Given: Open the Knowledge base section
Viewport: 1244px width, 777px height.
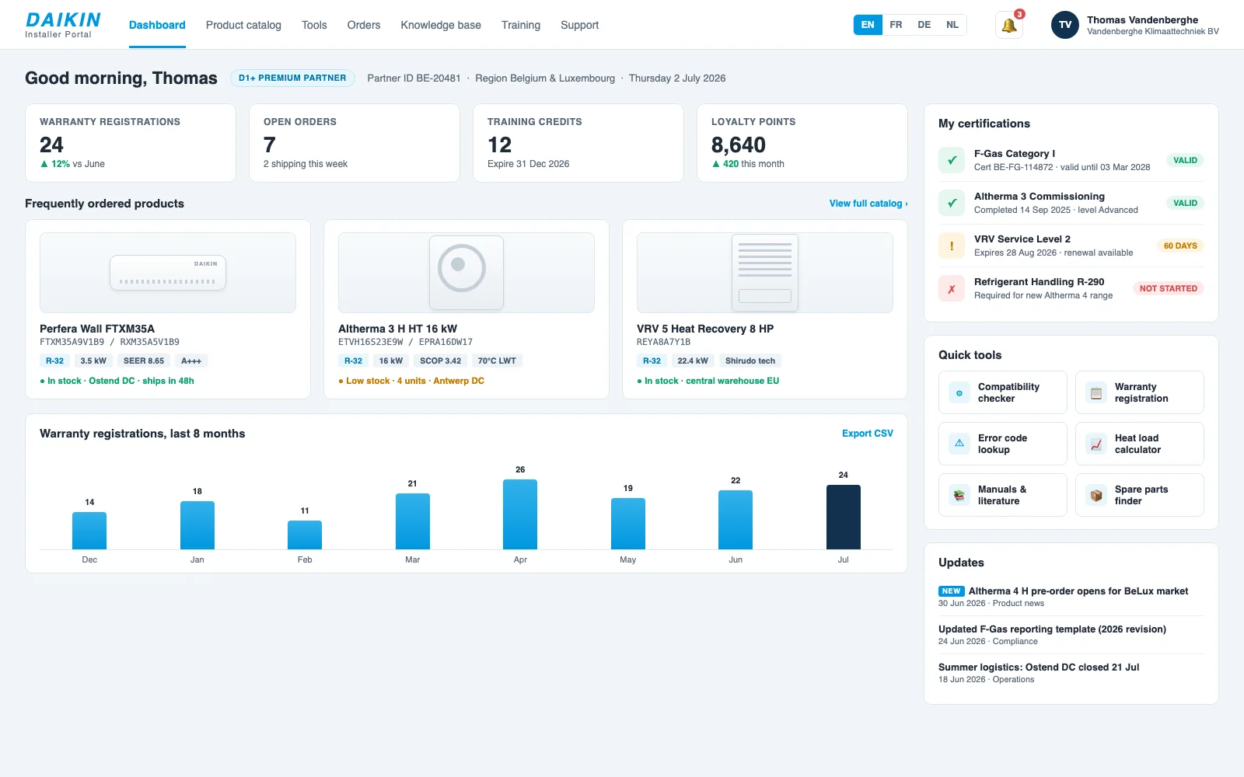Looking at the screenshot, I should point(441,25).
